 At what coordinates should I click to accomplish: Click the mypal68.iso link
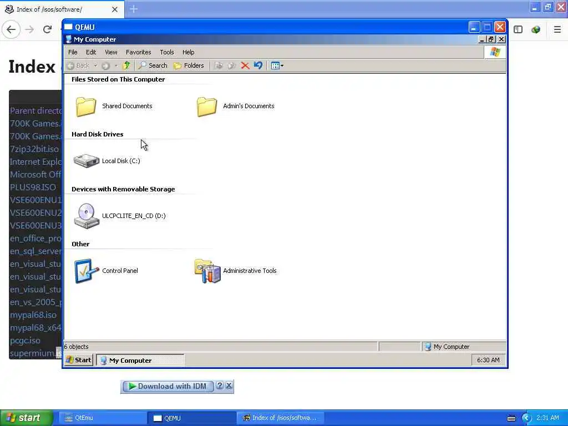point(33,315)
